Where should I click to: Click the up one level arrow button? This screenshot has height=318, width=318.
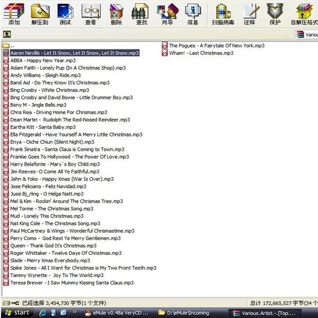click(7, 34)
